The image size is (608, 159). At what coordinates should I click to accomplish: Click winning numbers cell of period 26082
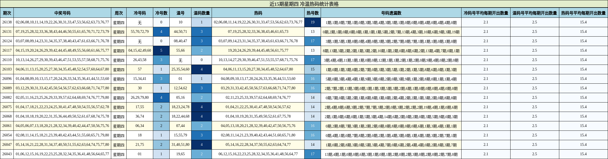pos(62,98)
